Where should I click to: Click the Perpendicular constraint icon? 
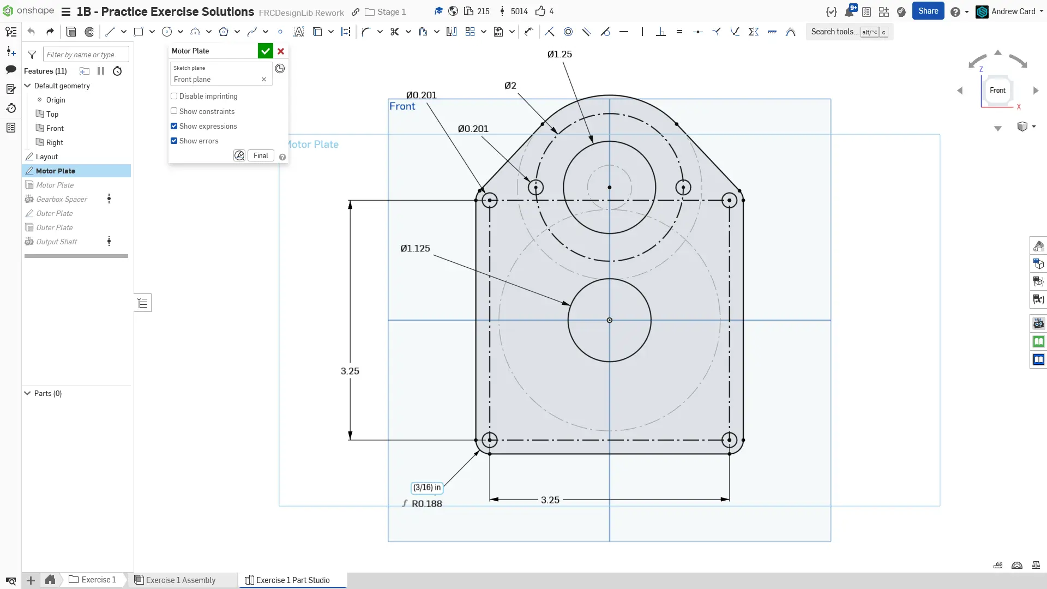tap(661, 32)
